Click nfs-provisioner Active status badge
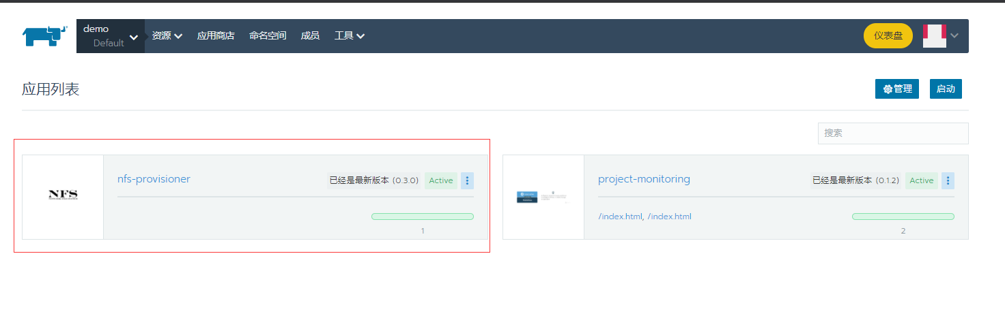Screen dimensions: 1005x335 tap(441, 180)
